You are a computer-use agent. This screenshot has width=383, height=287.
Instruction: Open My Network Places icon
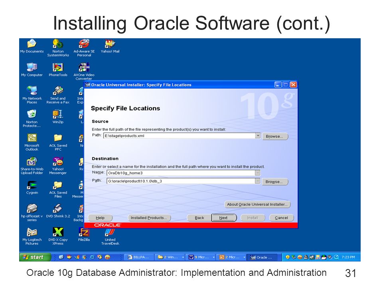[x=32, y=95]
